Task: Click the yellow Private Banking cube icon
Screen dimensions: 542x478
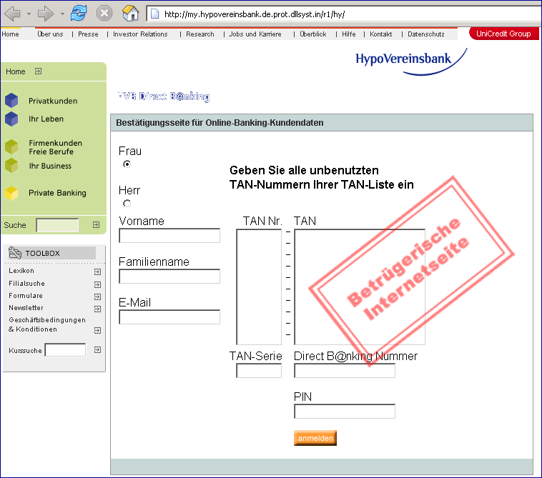Action: (11, 193)
